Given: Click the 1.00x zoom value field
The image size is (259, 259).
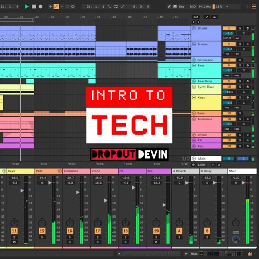Looking at the screenshot, I should click(x=202, y=165).
